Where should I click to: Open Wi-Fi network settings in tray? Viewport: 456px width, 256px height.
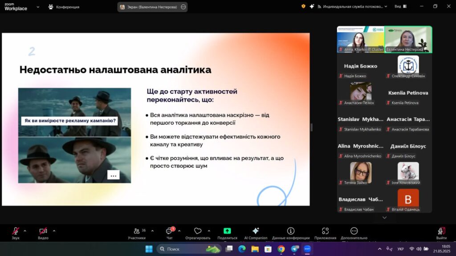coord(411,249)
